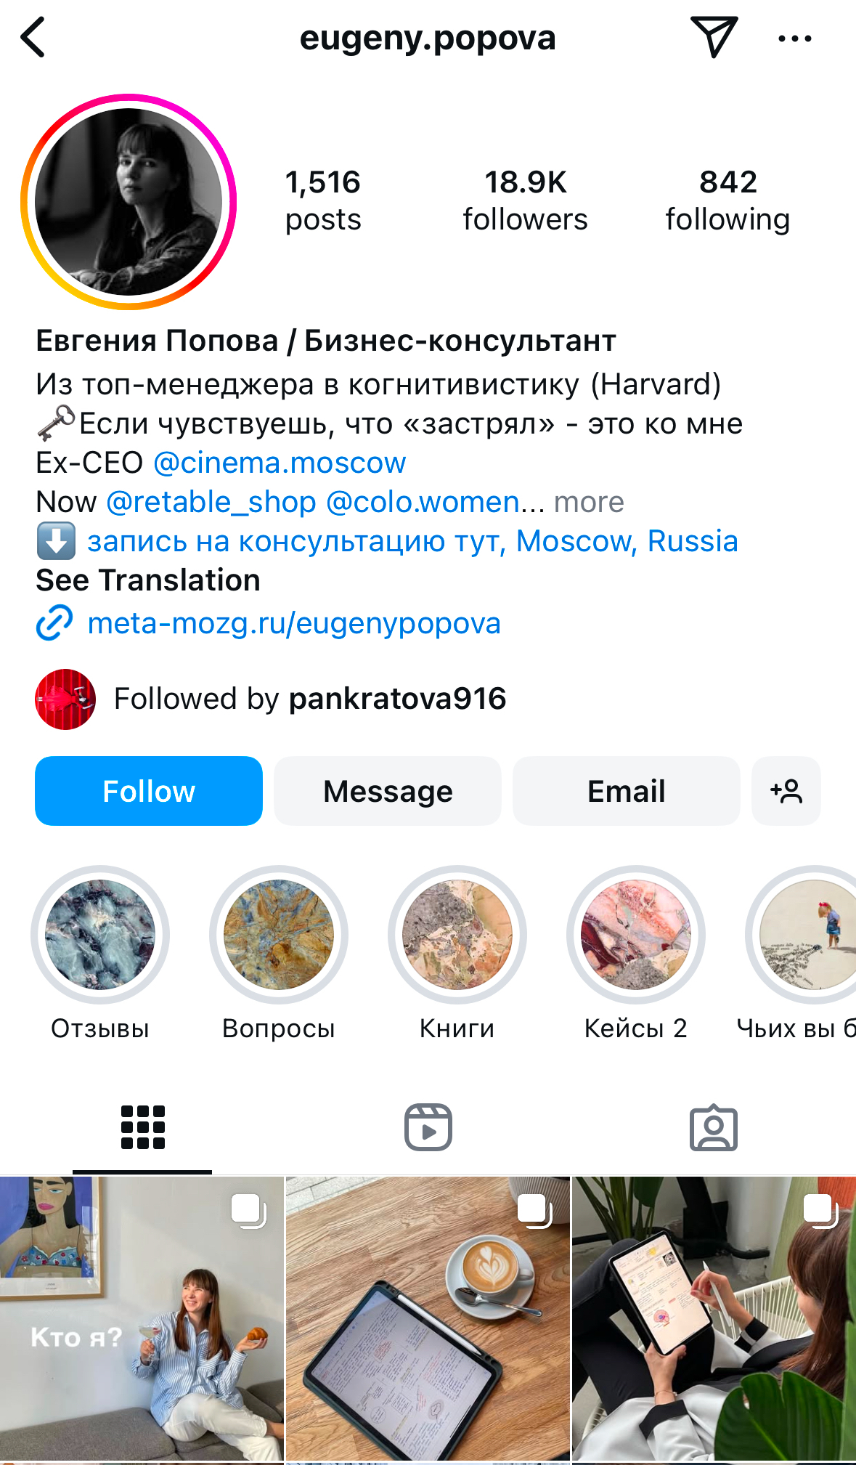This screenshot has width=856, height=1465.
Task: Open the tagged photos tab icon
Action: click(x=714, y=1127)
